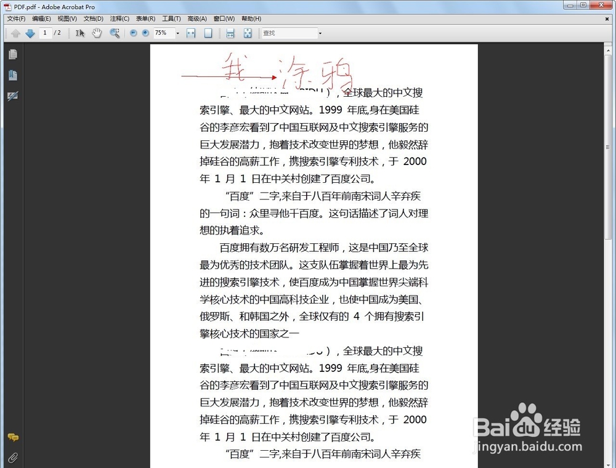The image size is (616, 468).
Task: Select the Hand tool
Action: (x=97, y=33)
